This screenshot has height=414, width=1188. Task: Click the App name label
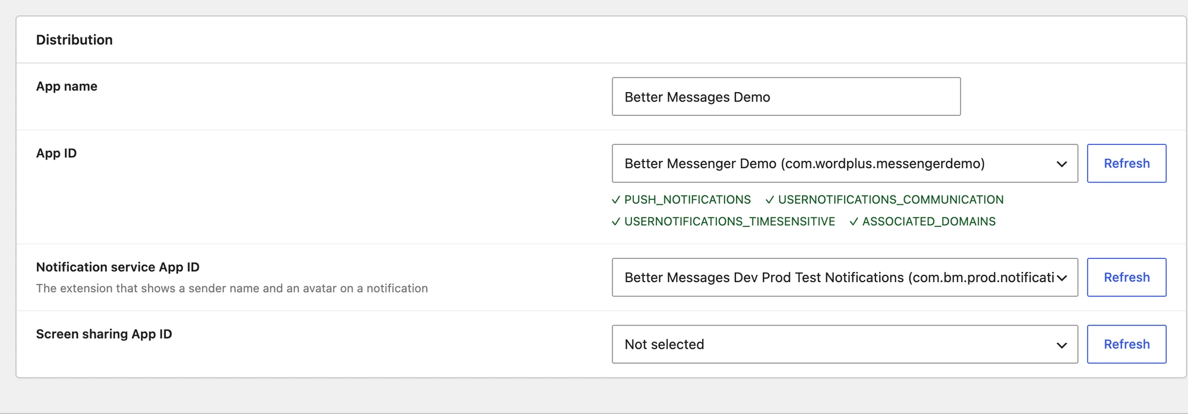pyautogui.click(x=67, y=86)
